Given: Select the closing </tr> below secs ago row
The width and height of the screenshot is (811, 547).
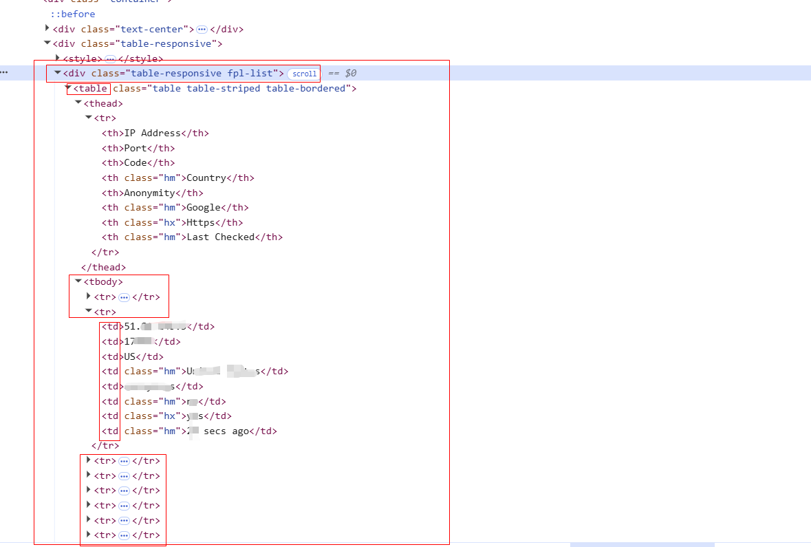Looking at the screenshot, I should (105, 445).
